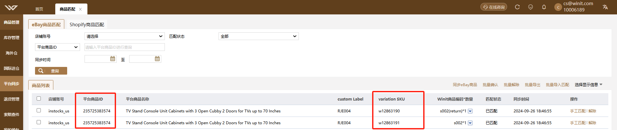Check the row with SKU w12863190
The image size is (617, 130).
click(x=39, y=110)
